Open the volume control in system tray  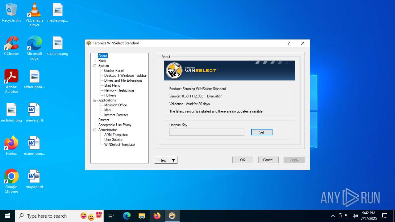tap(355, 216)
